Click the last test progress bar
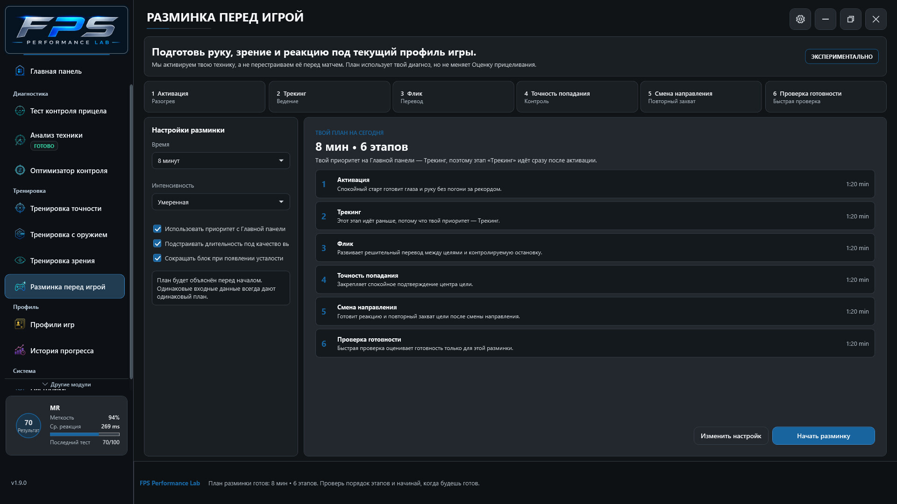 point(85,434)
